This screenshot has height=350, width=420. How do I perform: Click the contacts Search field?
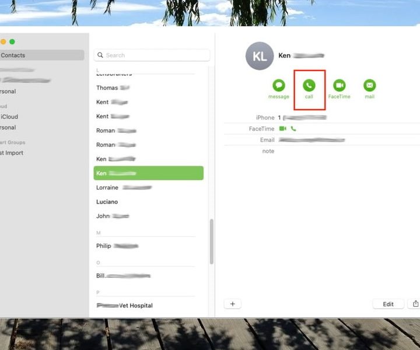(152, 55)
